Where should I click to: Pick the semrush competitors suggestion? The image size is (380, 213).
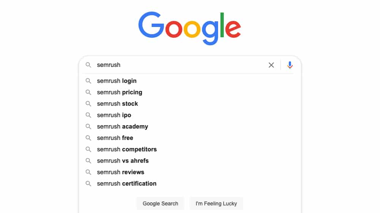point(190,149)
